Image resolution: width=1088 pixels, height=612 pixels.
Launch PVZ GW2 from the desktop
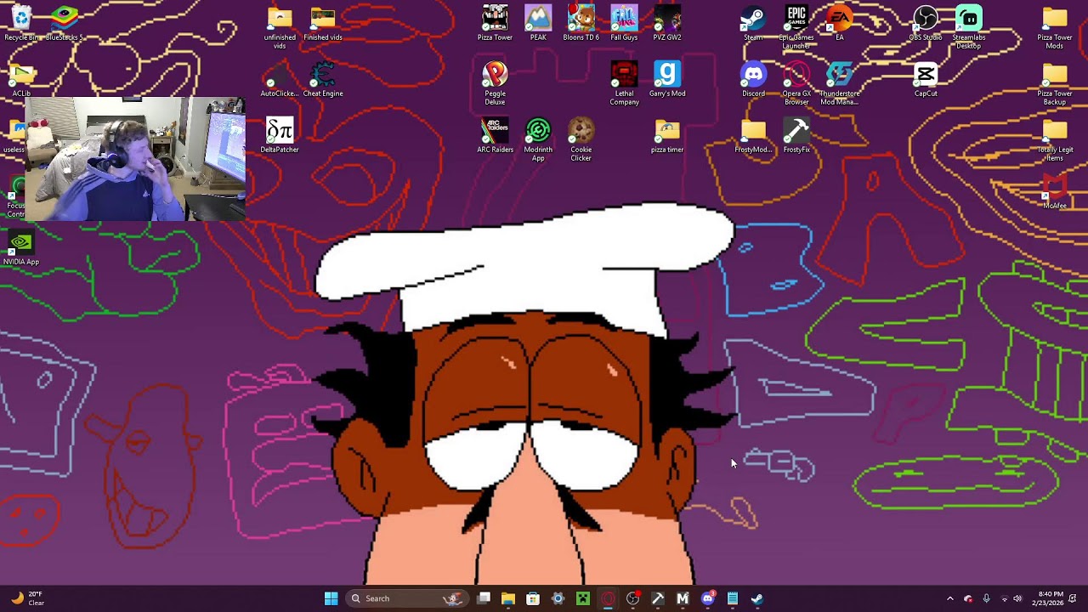667,23
